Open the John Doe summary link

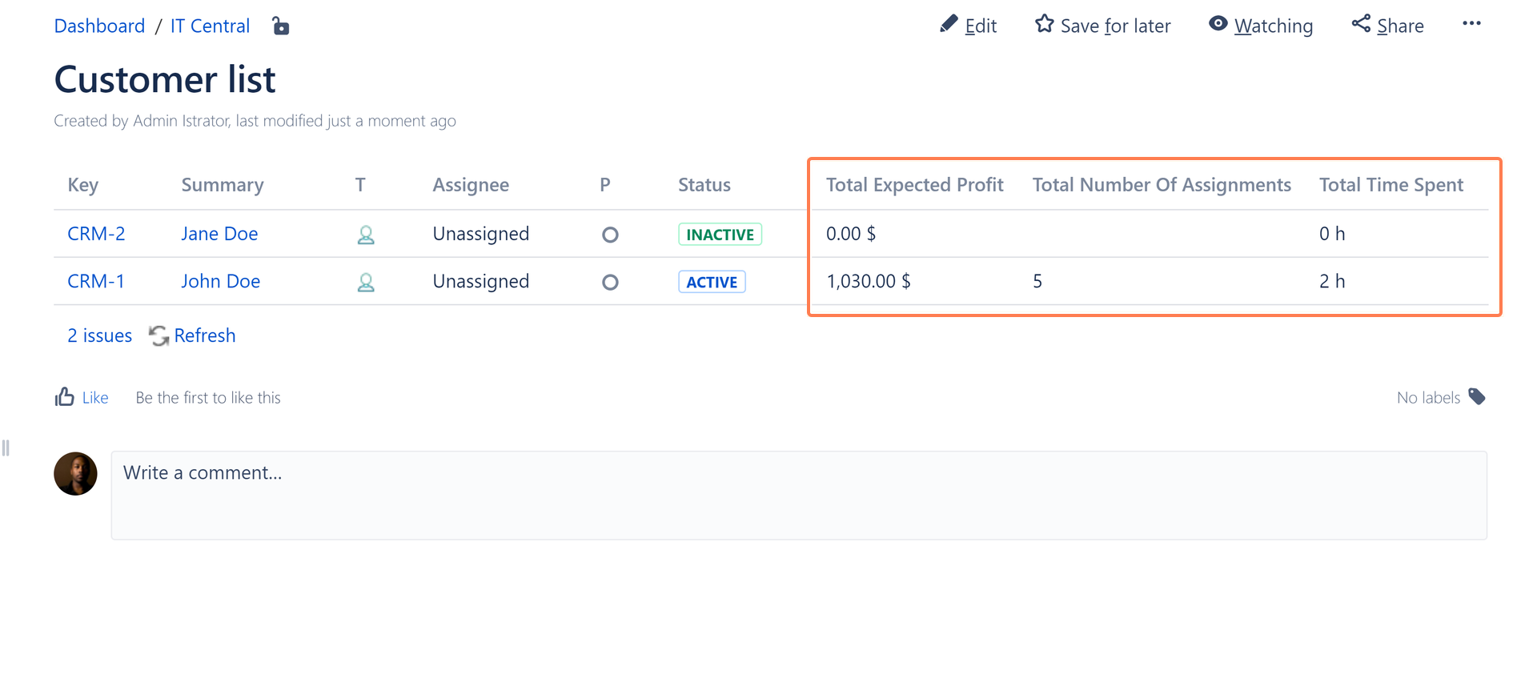tap(220, 281)
